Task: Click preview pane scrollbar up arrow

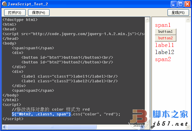Action: point(188,19)
